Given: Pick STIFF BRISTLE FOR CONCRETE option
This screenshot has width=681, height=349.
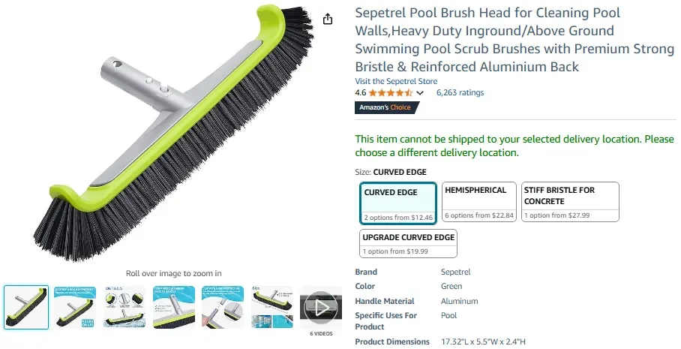Looking at the screenshot, I should pyautogui.click(x=570, y=203).
